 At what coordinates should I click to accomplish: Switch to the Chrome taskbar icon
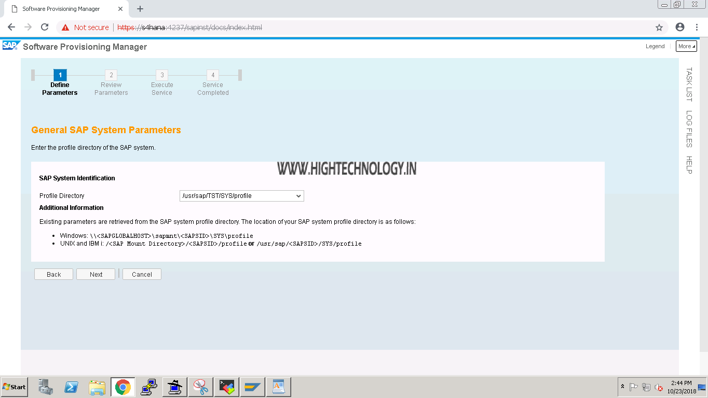click(123, 387)
